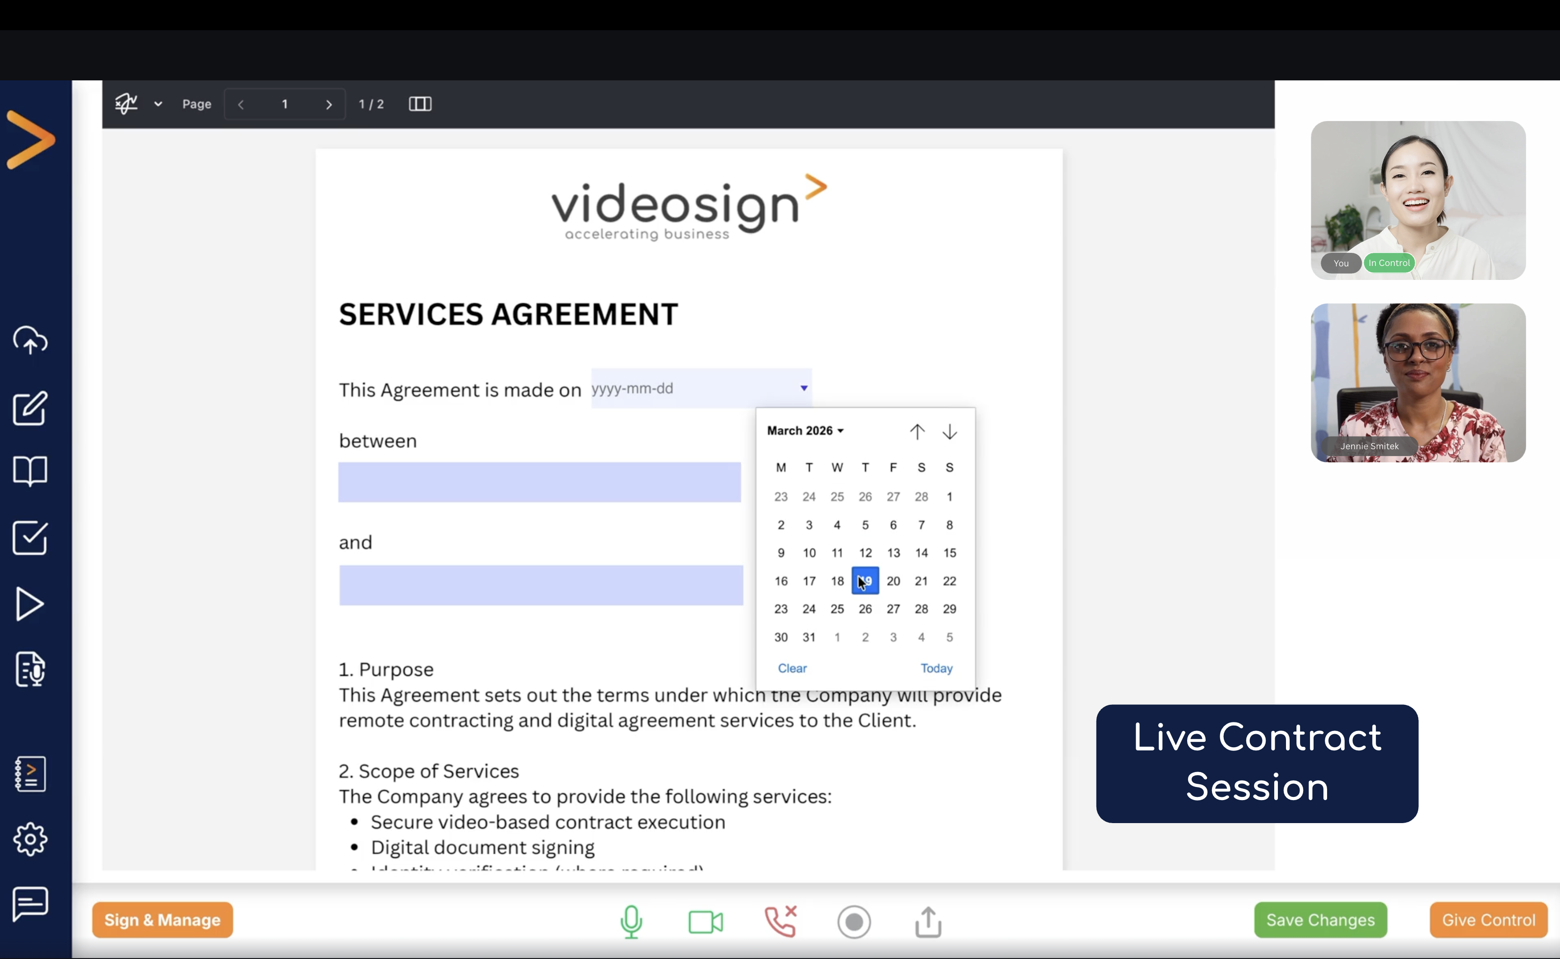Click the play triangle icon in sidebar
The height and width of the screenshot is (959, 1560).
pos(30,604)
